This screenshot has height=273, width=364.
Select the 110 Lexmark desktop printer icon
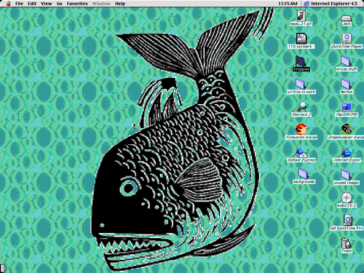[301, 39]
